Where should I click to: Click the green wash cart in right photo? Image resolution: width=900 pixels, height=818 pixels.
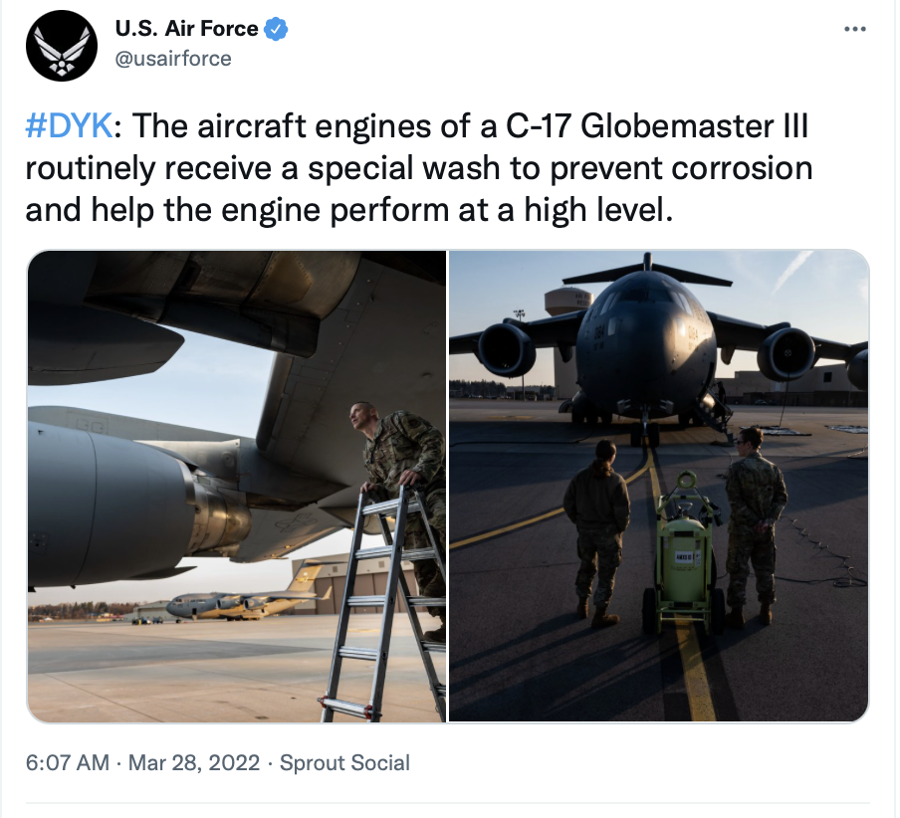pos(684,550)
